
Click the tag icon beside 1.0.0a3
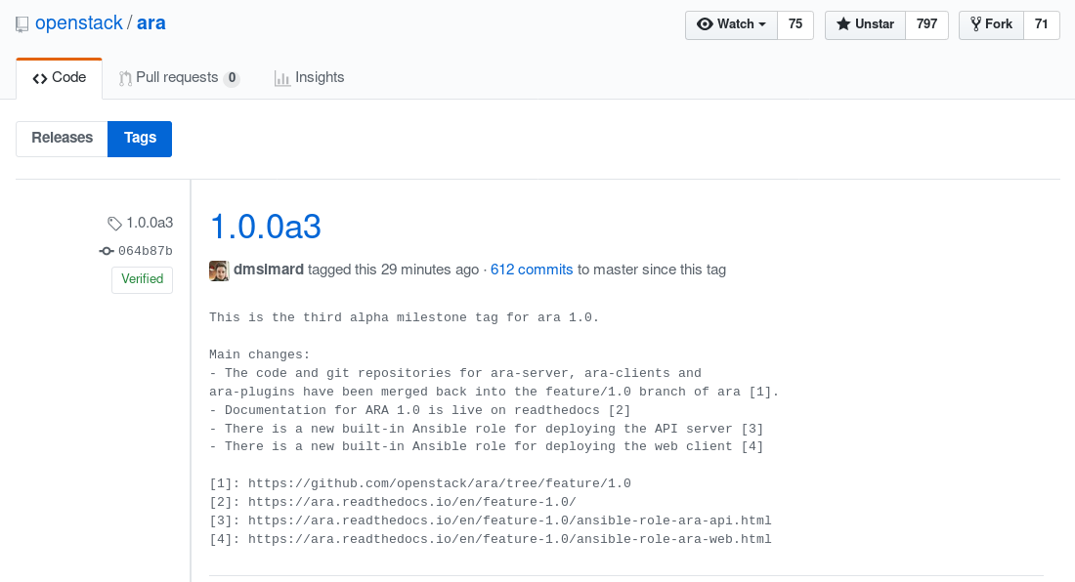[x=114, y=224]
